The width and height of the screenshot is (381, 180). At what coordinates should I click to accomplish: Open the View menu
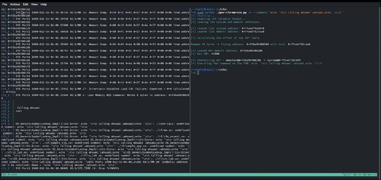(34, 4)
